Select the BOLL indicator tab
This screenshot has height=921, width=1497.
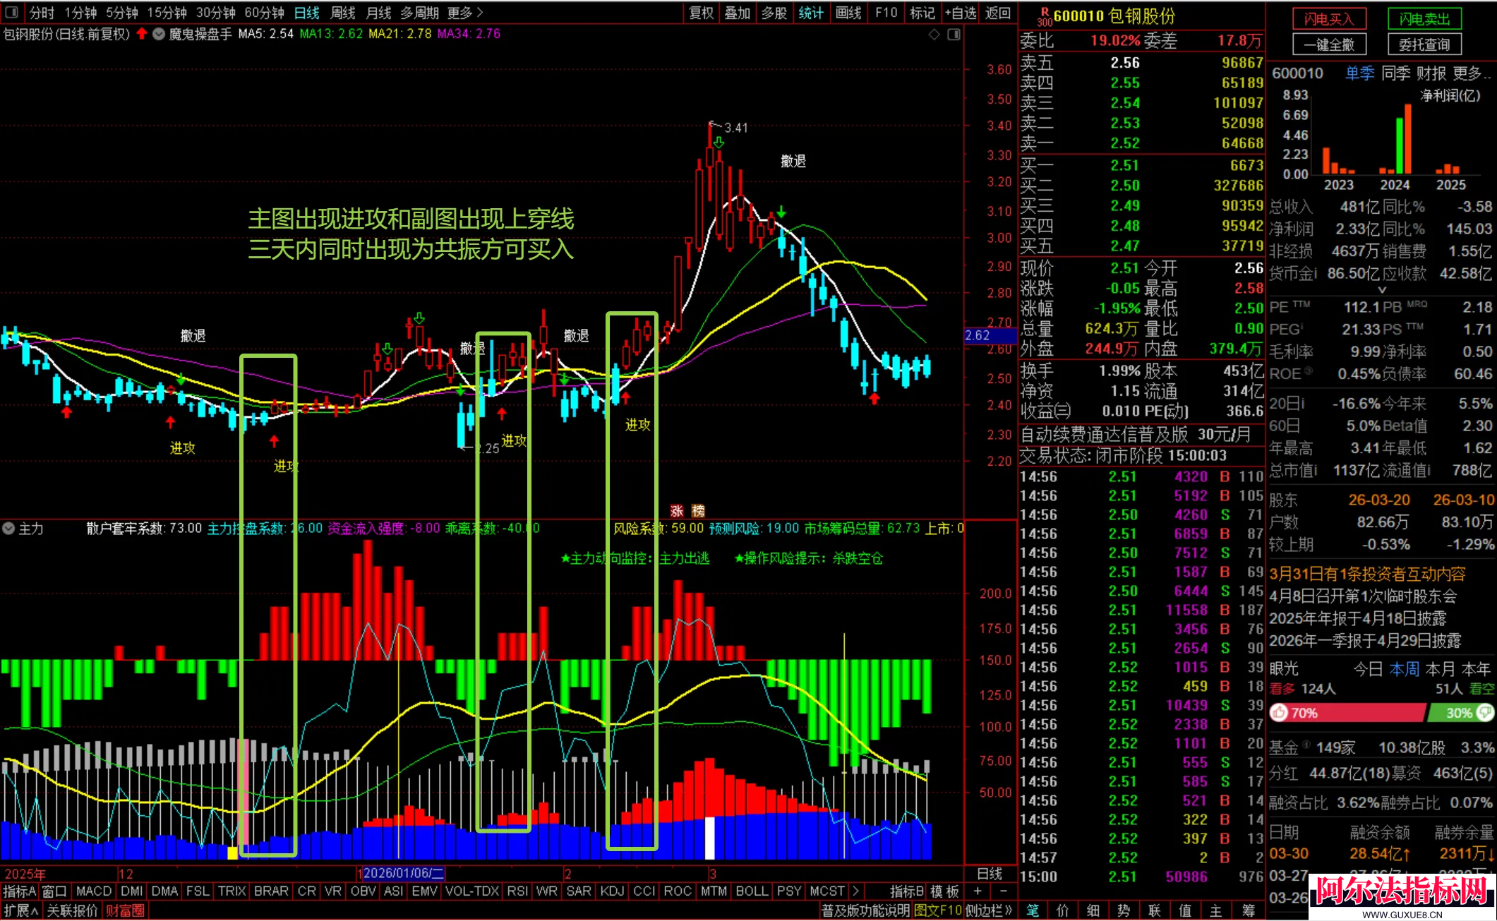752,891
